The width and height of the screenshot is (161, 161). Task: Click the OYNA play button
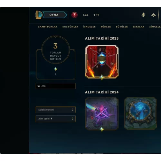point(55,15)
